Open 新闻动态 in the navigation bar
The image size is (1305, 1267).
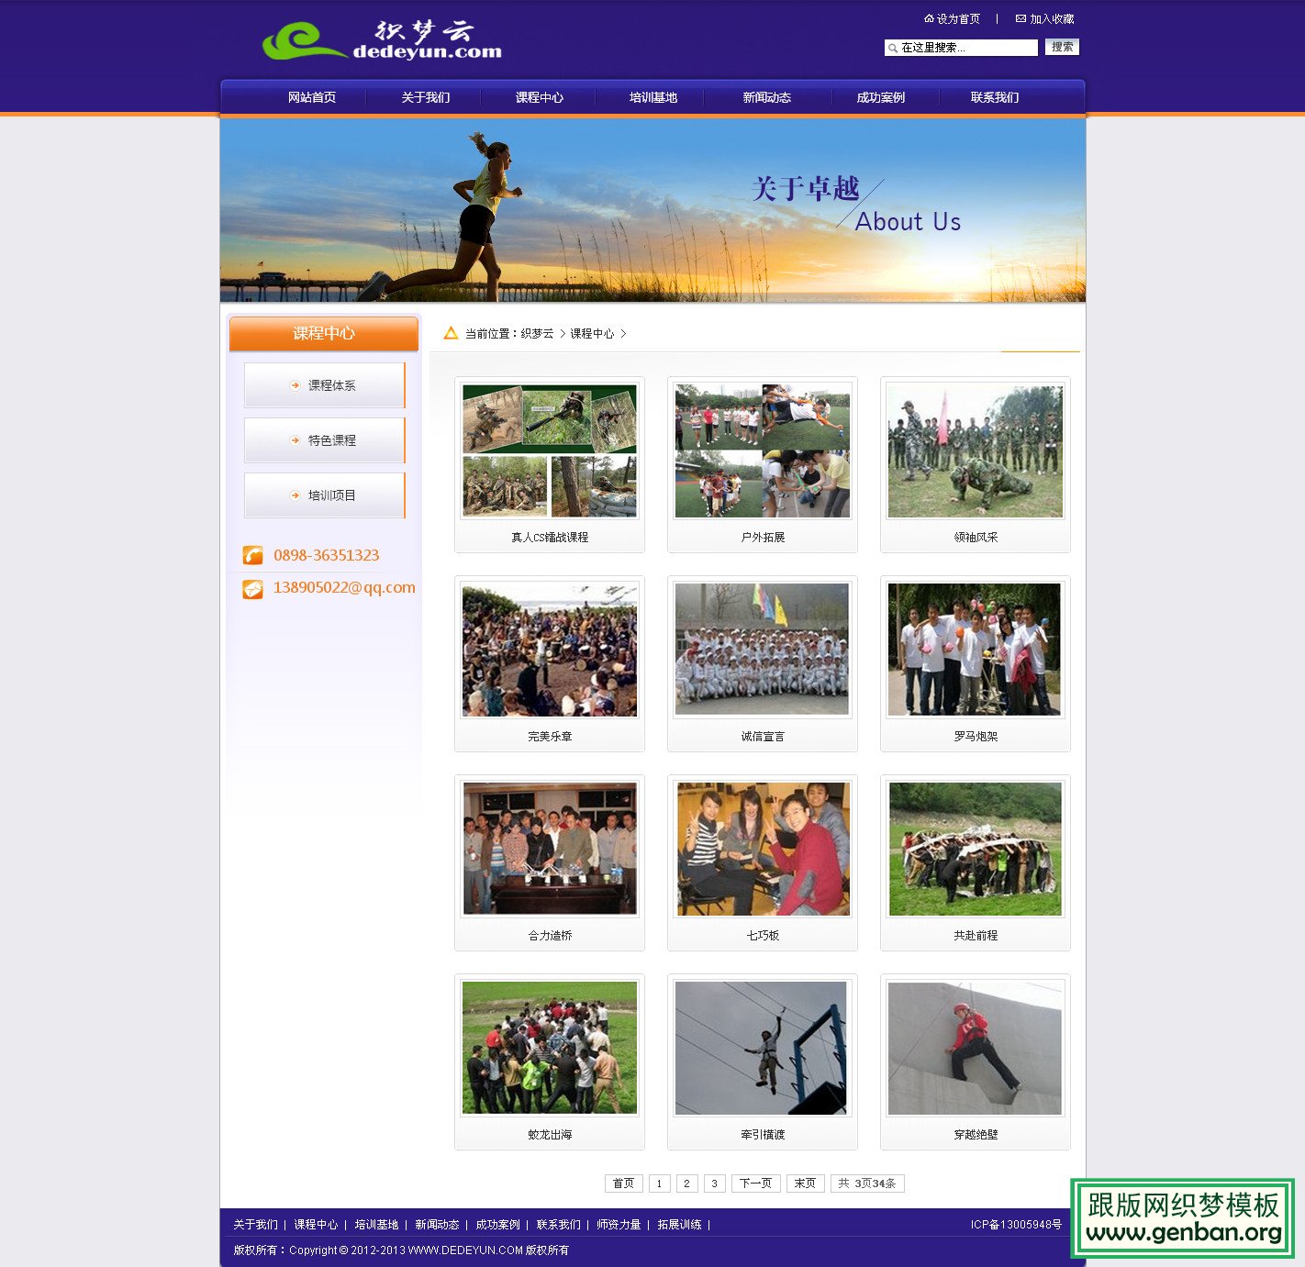[766, 97]
